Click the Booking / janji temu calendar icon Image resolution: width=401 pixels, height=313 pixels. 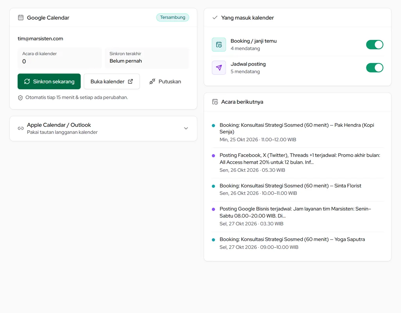219,45
